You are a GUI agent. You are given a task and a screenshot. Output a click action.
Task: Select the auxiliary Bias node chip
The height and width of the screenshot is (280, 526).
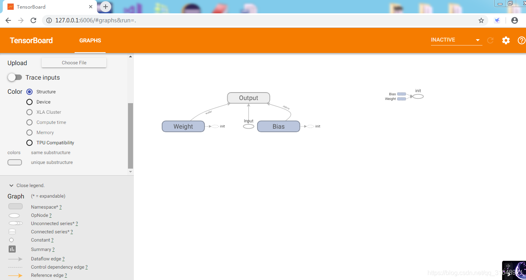click(x=401, y=94)
